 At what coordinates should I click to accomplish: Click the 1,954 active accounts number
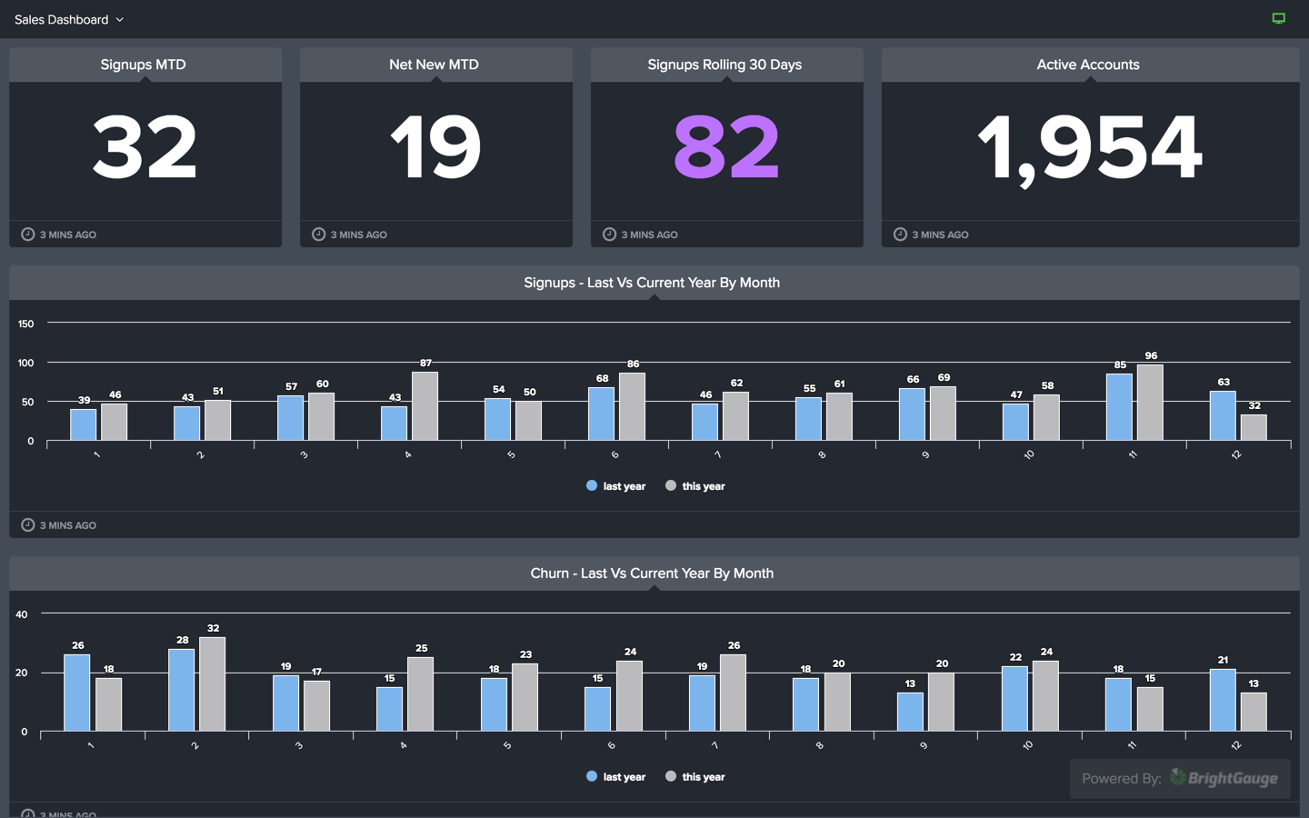[1089, 147]
